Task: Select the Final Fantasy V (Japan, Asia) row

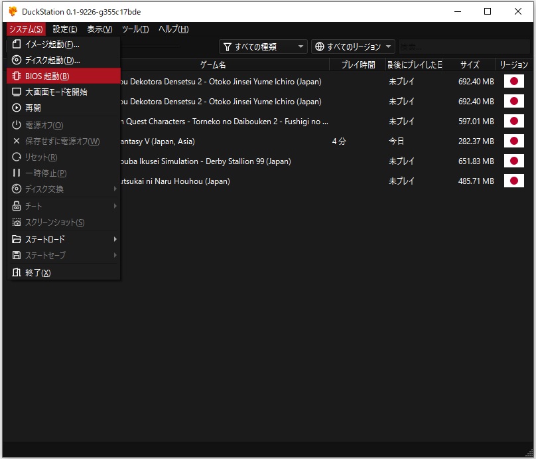Action: (x=326, y=141)
